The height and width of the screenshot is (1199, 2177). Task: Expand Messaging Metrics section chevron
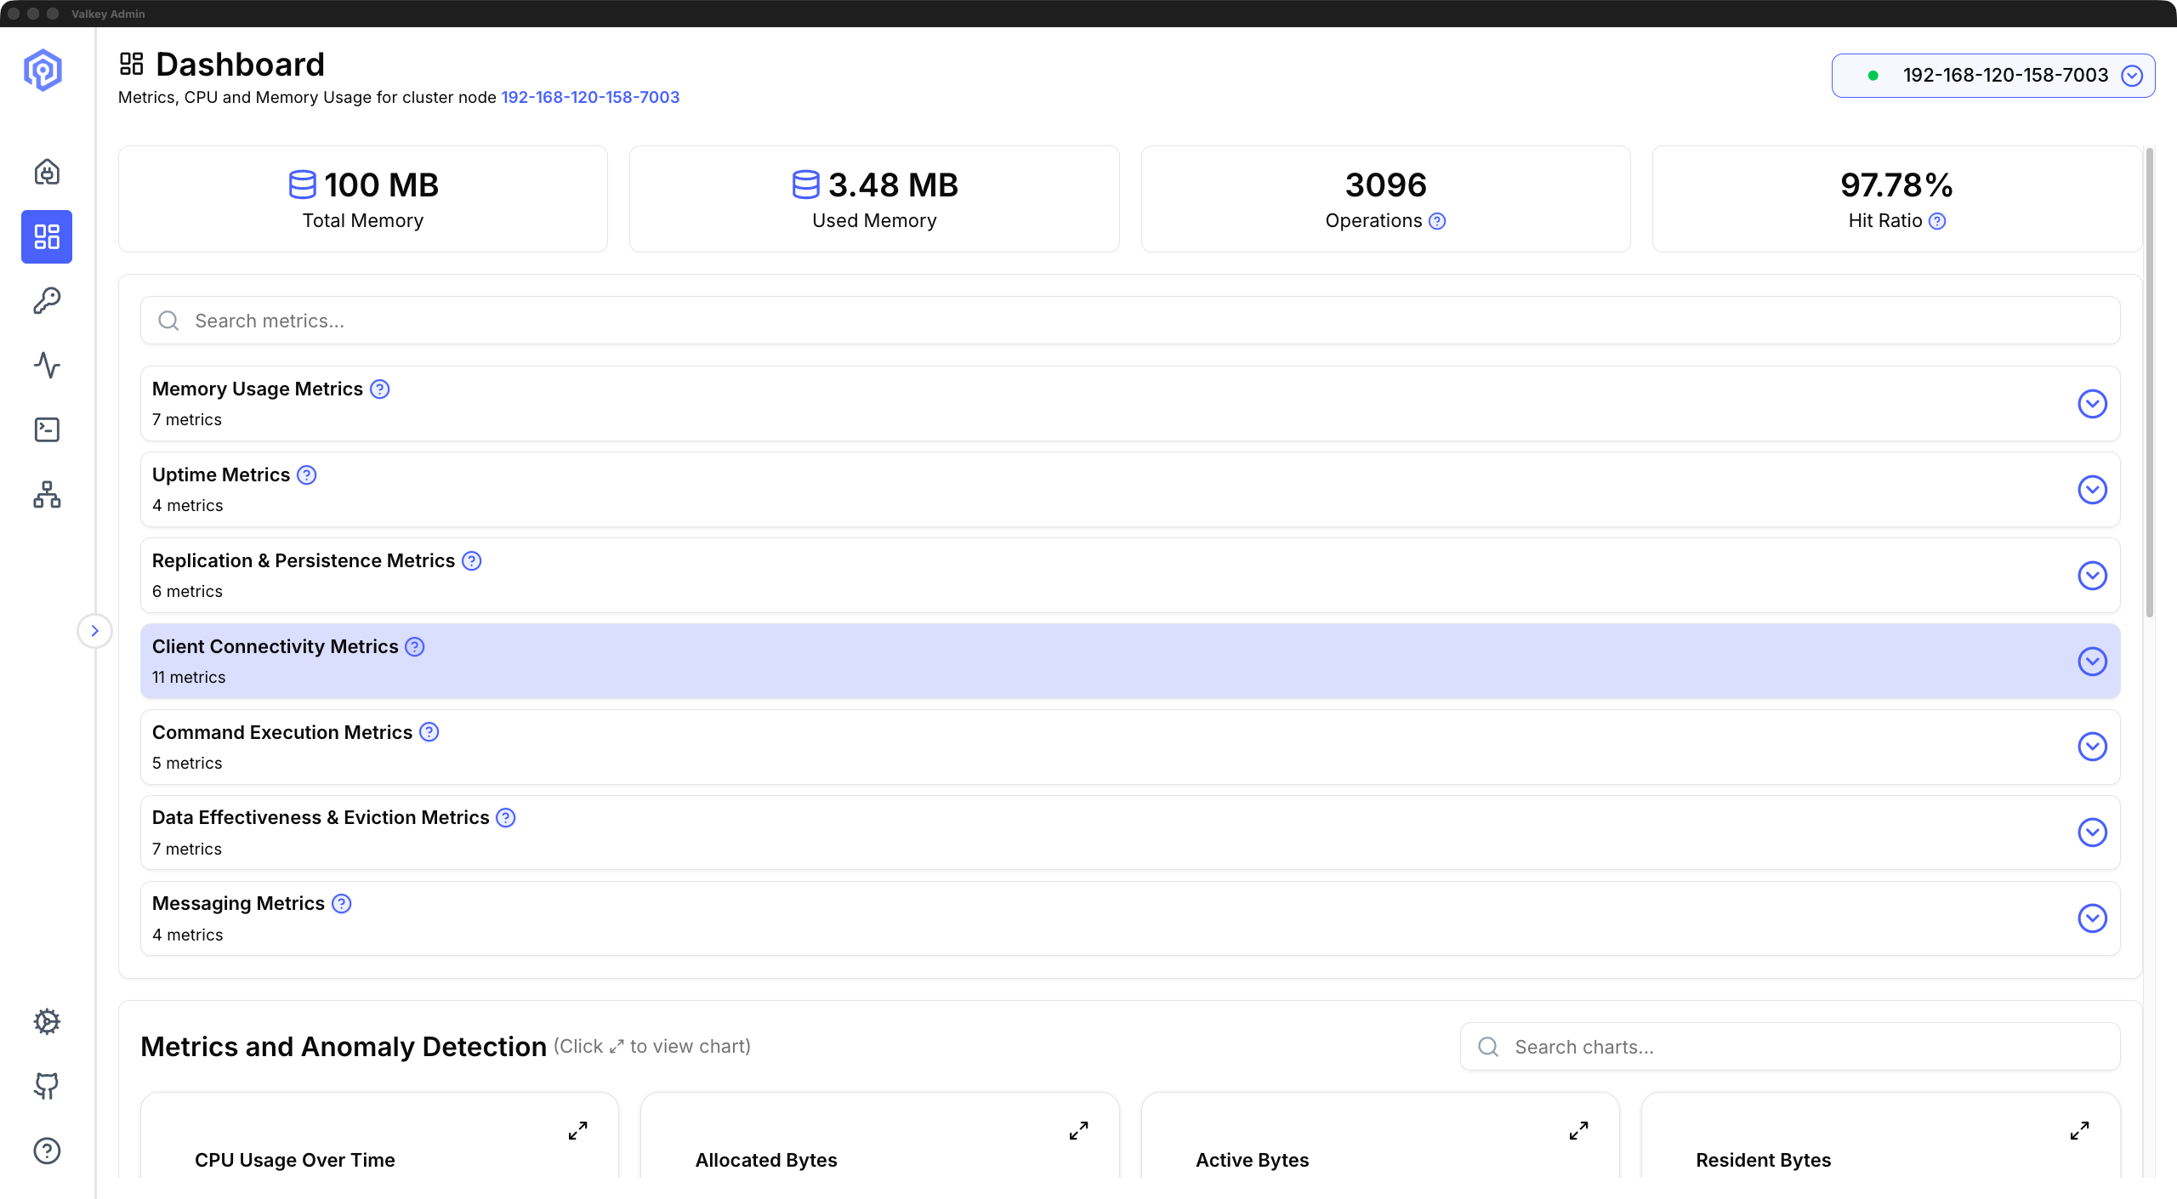pyautogui.click(x=2092, y=918)
